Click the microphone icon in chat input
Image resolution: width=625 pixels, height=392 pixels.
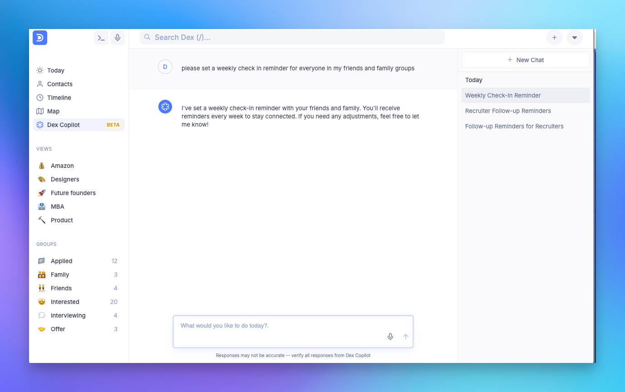(390, 337)
